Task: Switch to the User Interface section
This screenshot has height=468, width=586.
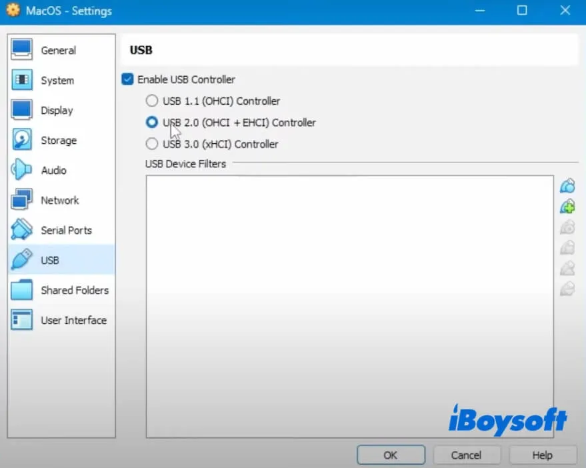Action: pos(73,320)
